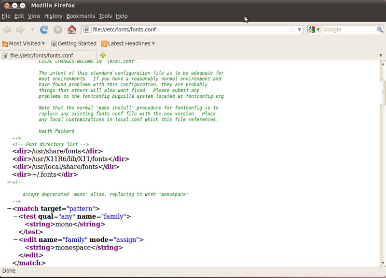Click the Font directory list comment
Viewport: 386px width, 278px height.
tap(51, 144)
